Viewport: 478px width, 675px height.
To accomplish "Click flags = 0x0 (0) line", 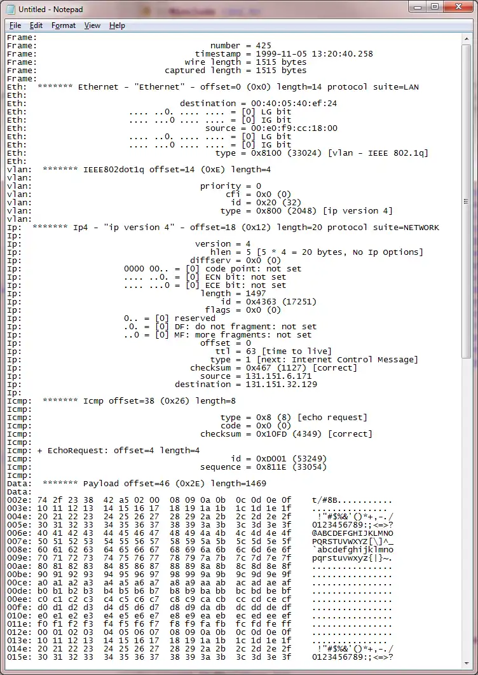I will coord(243,310).
